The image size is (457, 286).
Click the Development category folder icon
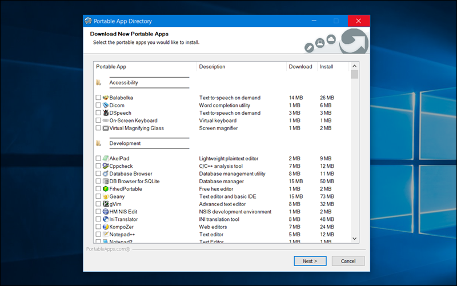pos(98,143)
